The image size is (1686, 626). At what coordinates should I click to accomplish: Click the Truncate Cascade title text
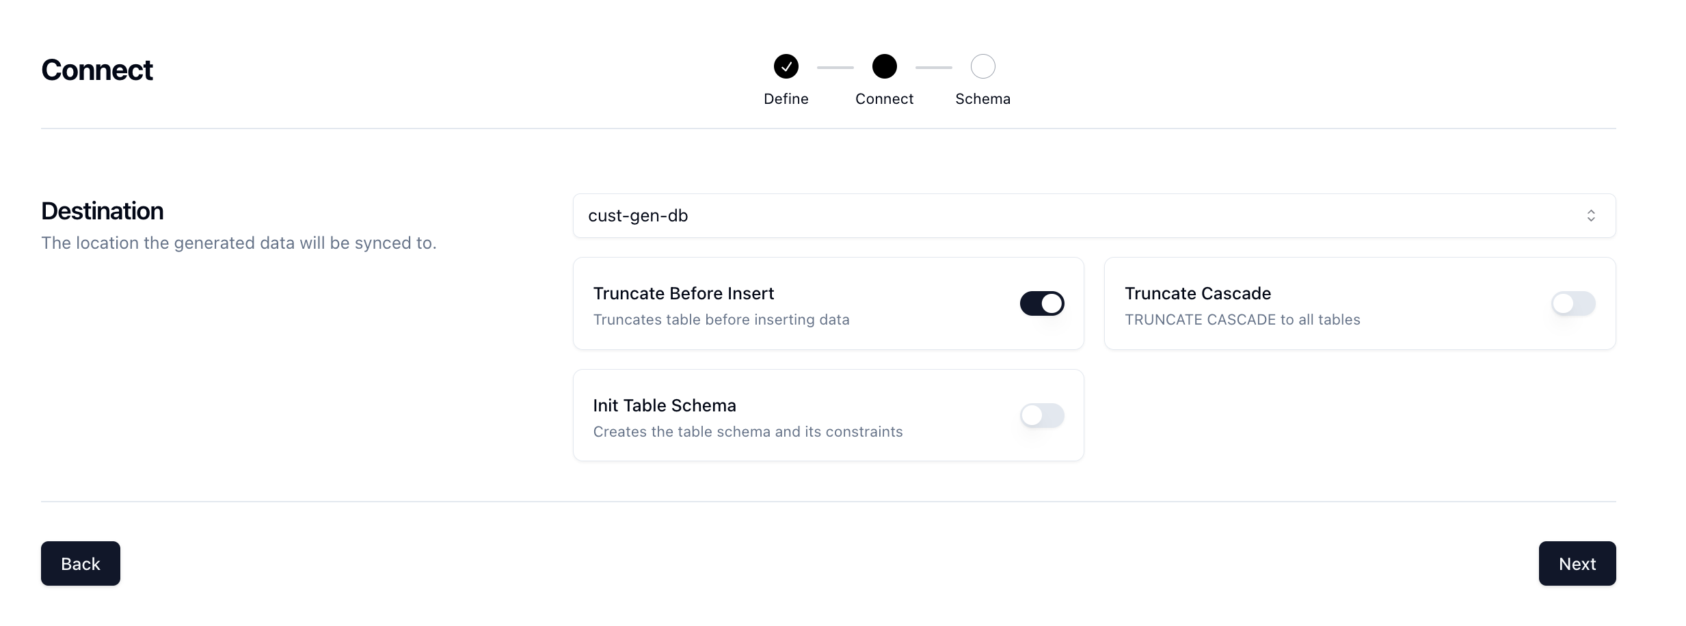(1197, 294)
